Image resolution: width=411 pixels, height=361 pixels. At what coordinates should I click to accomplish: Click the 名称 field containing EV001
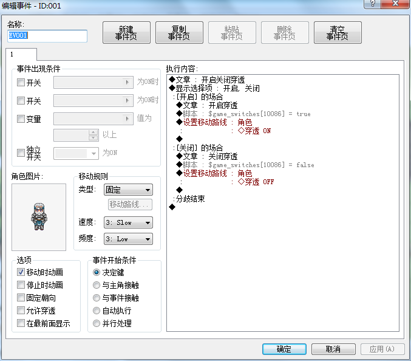47,36
